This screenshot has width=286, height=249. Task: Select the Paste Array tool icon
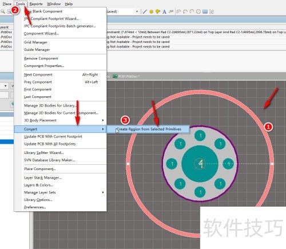[x=212, y=11]
